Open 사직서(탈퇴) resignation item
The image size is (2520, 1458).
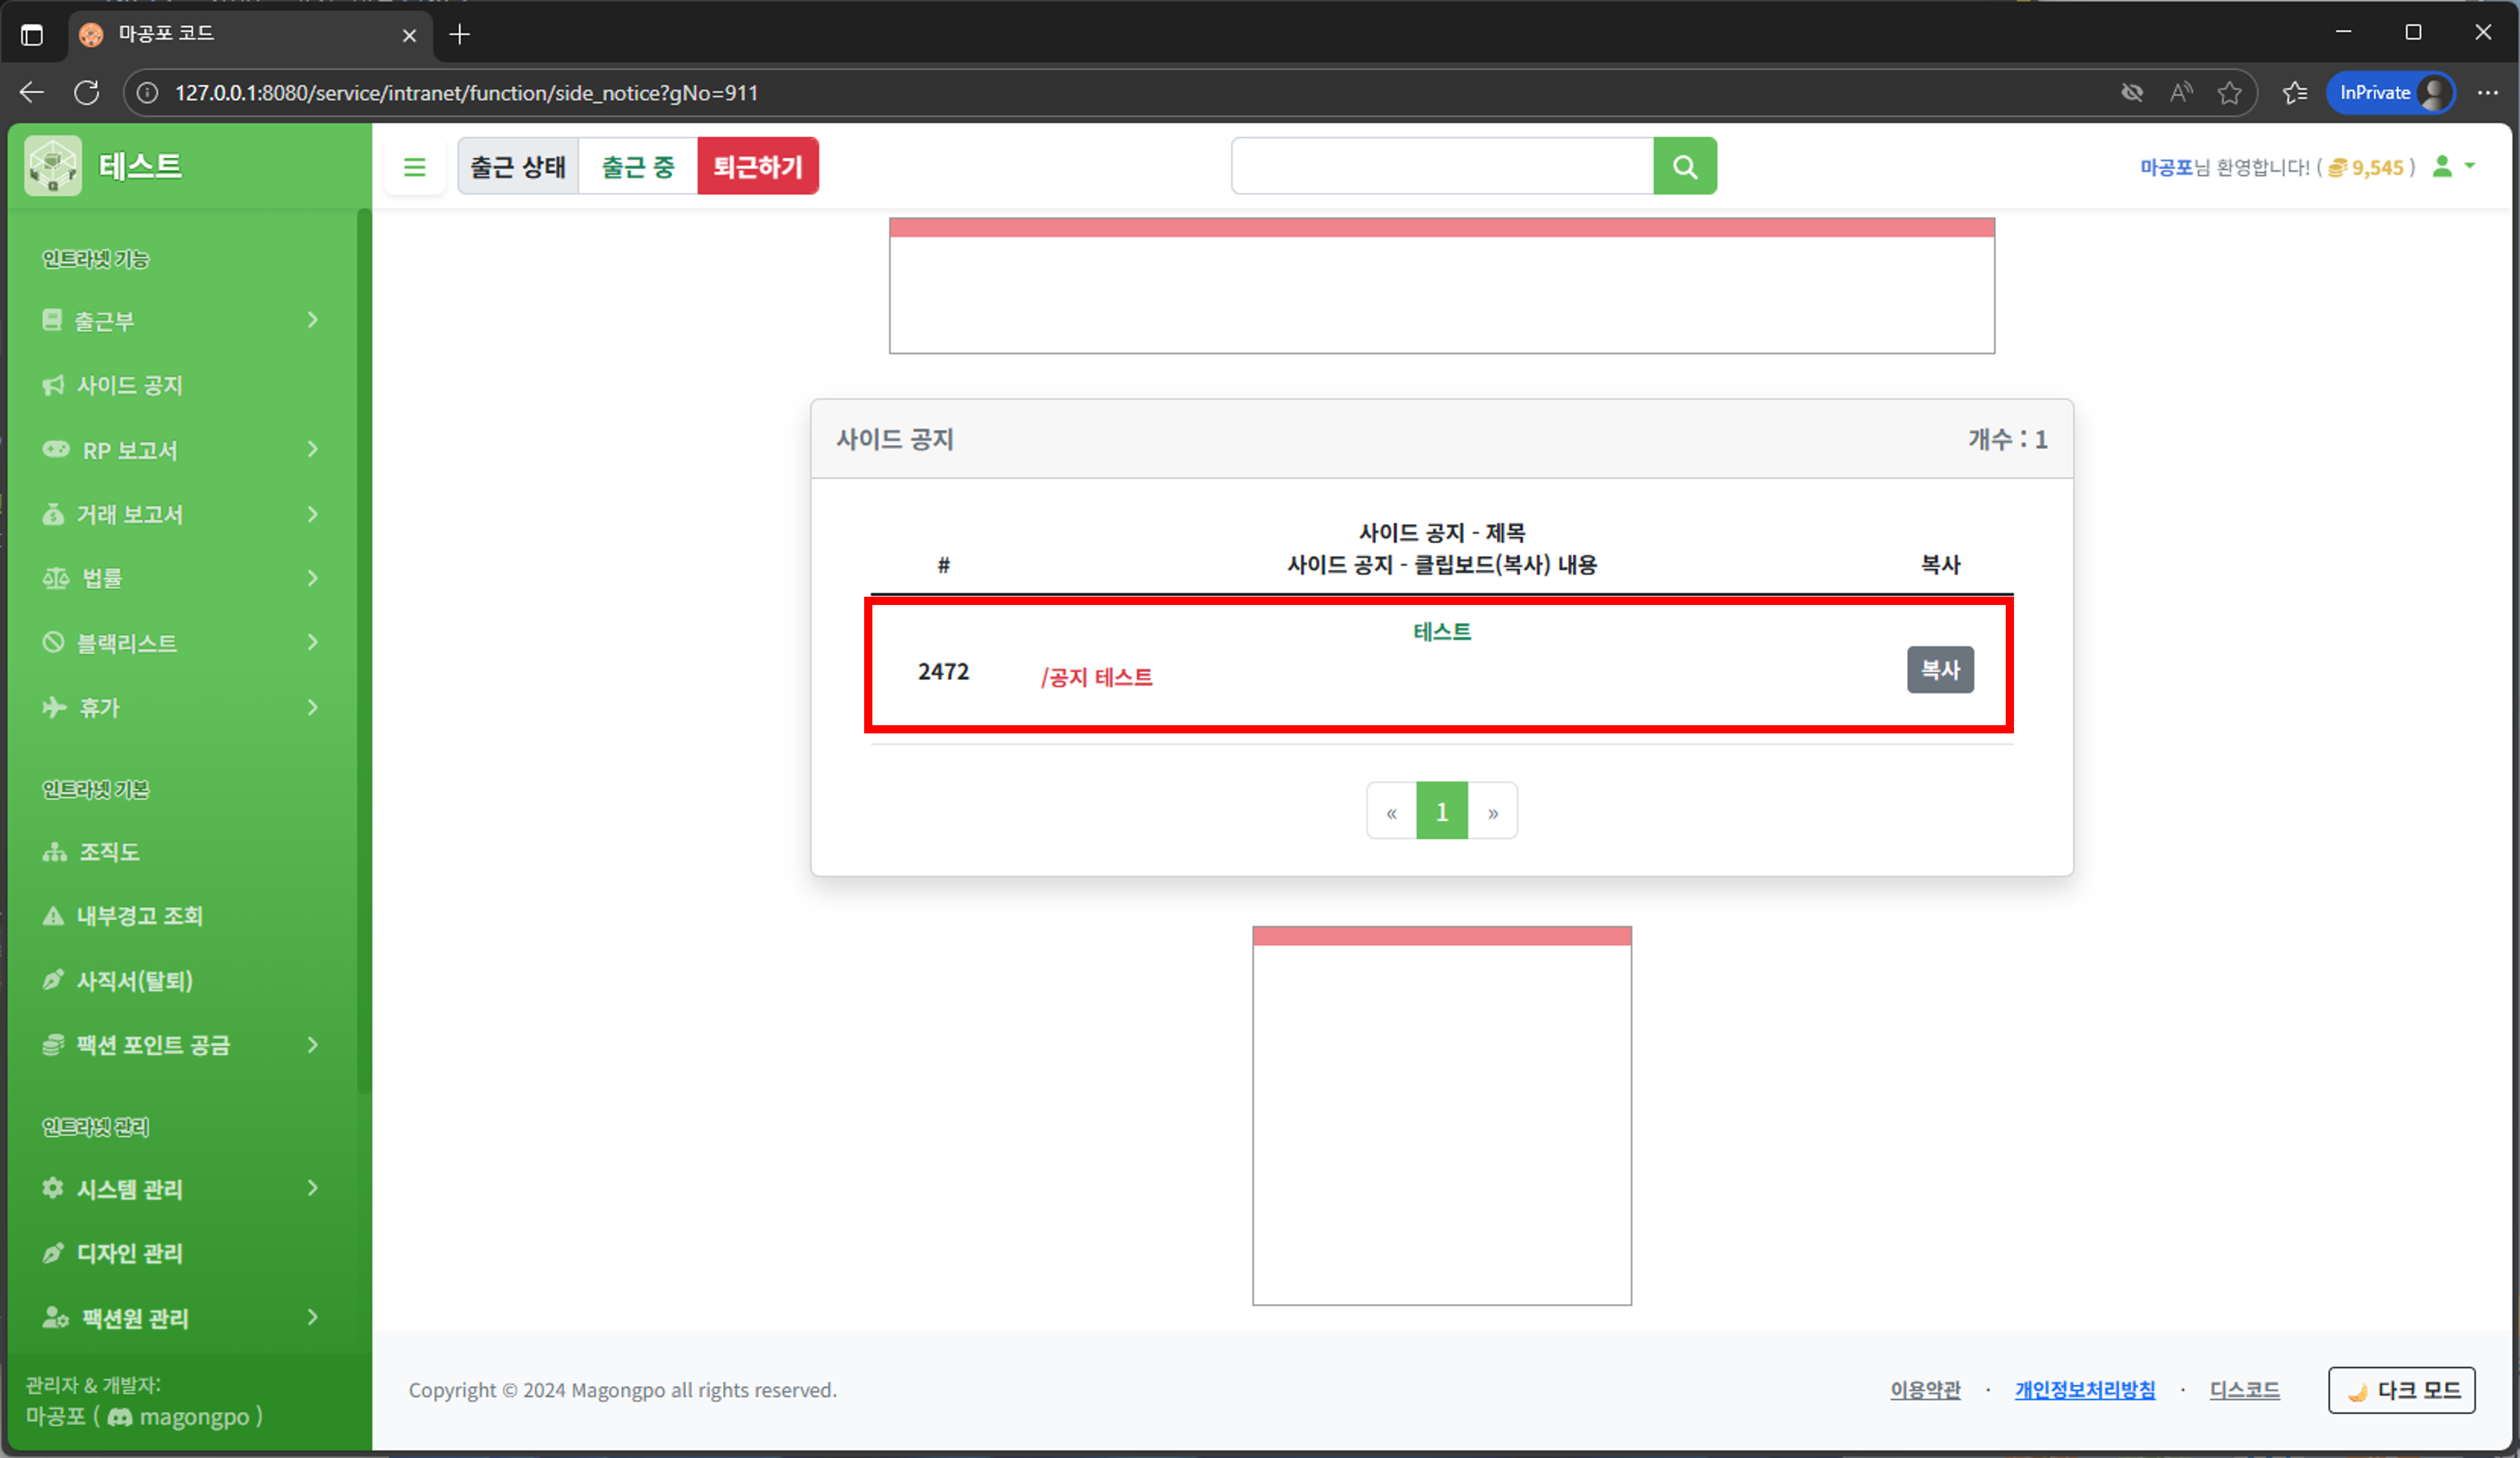[x=134, y=981]
